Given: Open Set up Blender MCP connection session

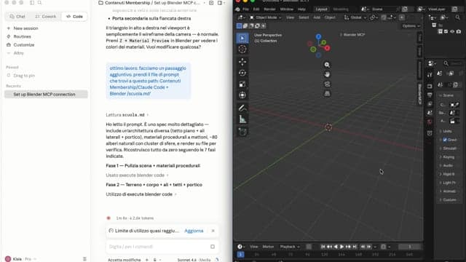Looking at the screenshot, I should pyautogui.click(x=46, y=95).
